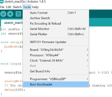
Task: Click the 'int sensorPi' code line
Action: tap(12, 33)
